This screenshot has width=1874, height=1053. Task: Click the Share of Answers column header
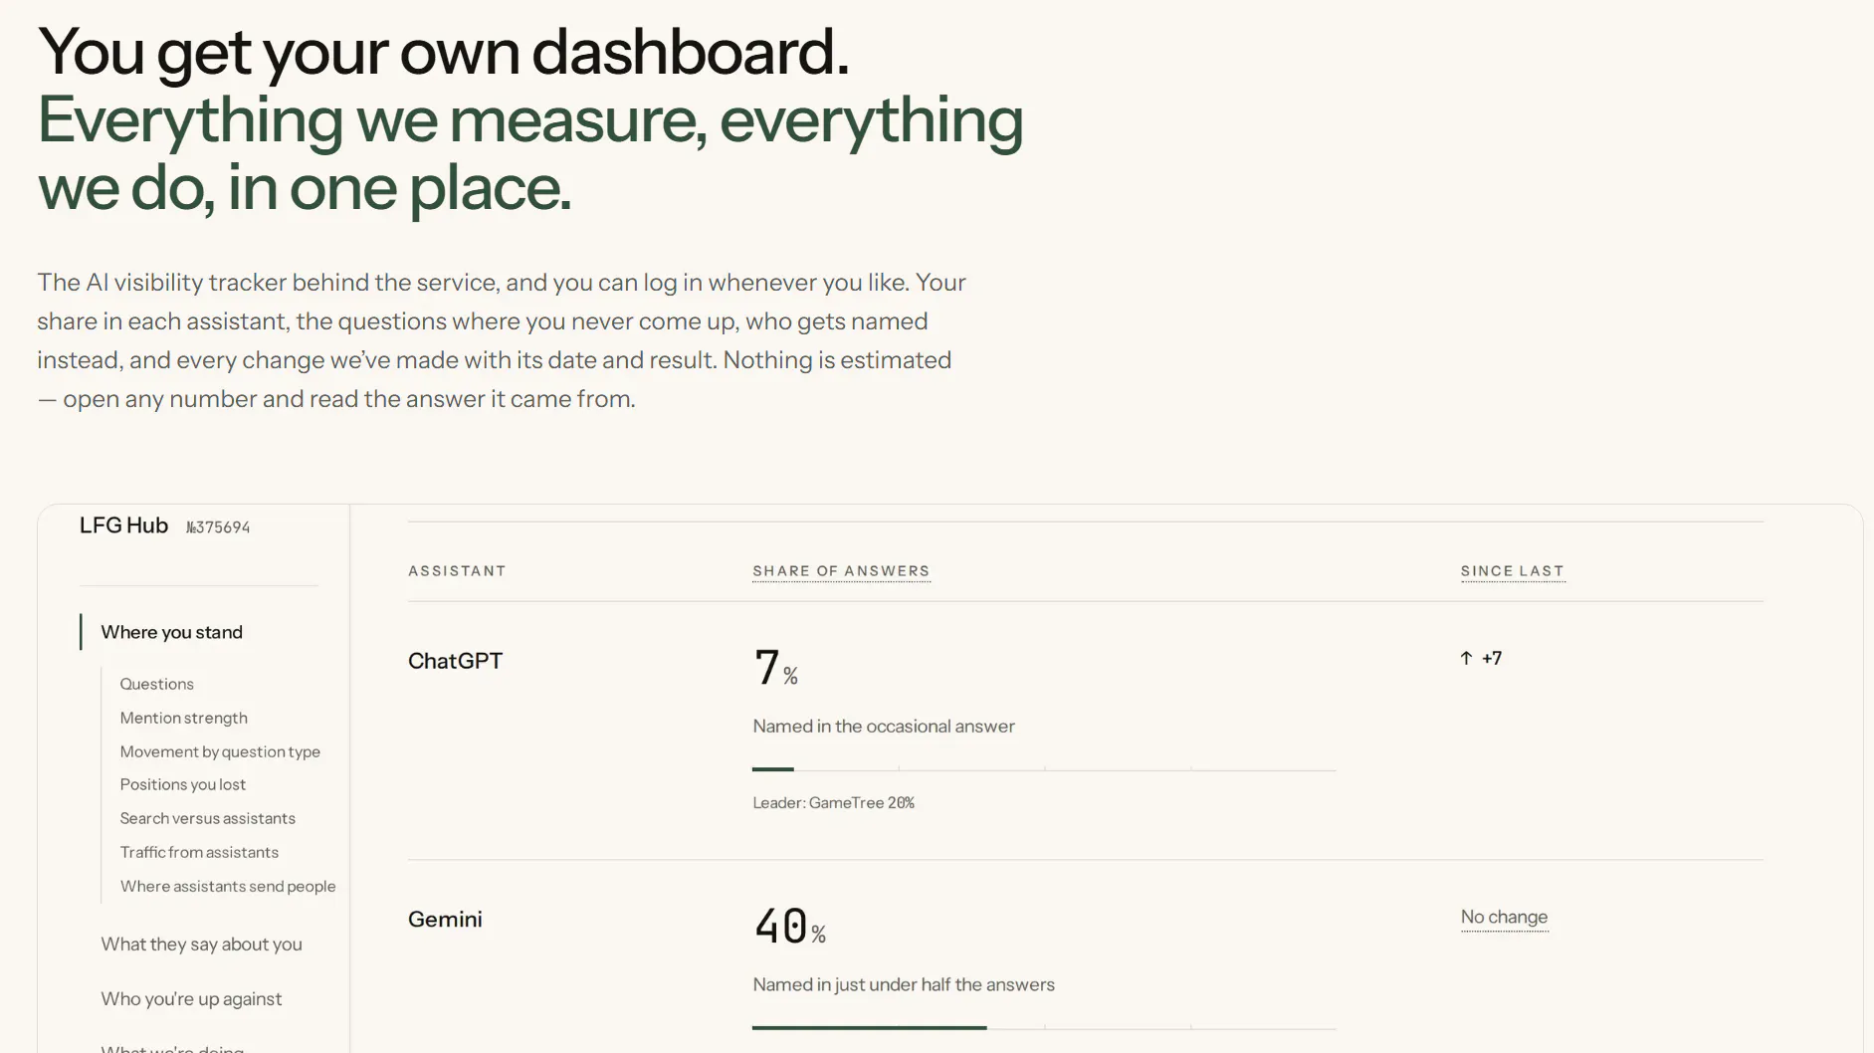pos(841,571)
